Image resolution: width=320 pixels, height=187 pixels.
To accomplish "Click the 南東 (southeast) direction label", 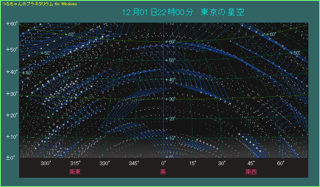I will (75, 172).
